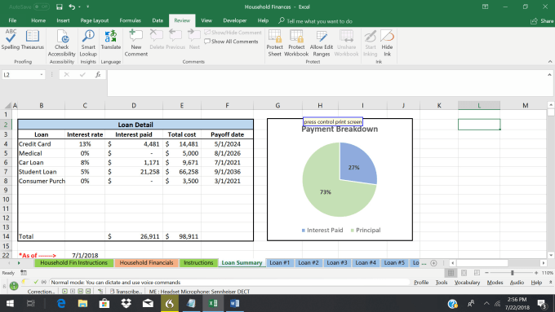
Task: Switch to the Data tab
Action: pos(158,20)
